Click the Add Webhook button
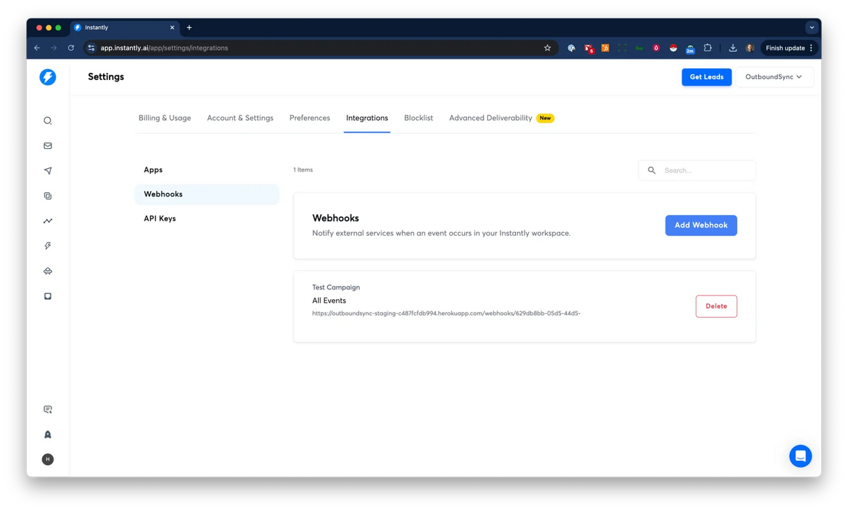 [x=701, y=225]
